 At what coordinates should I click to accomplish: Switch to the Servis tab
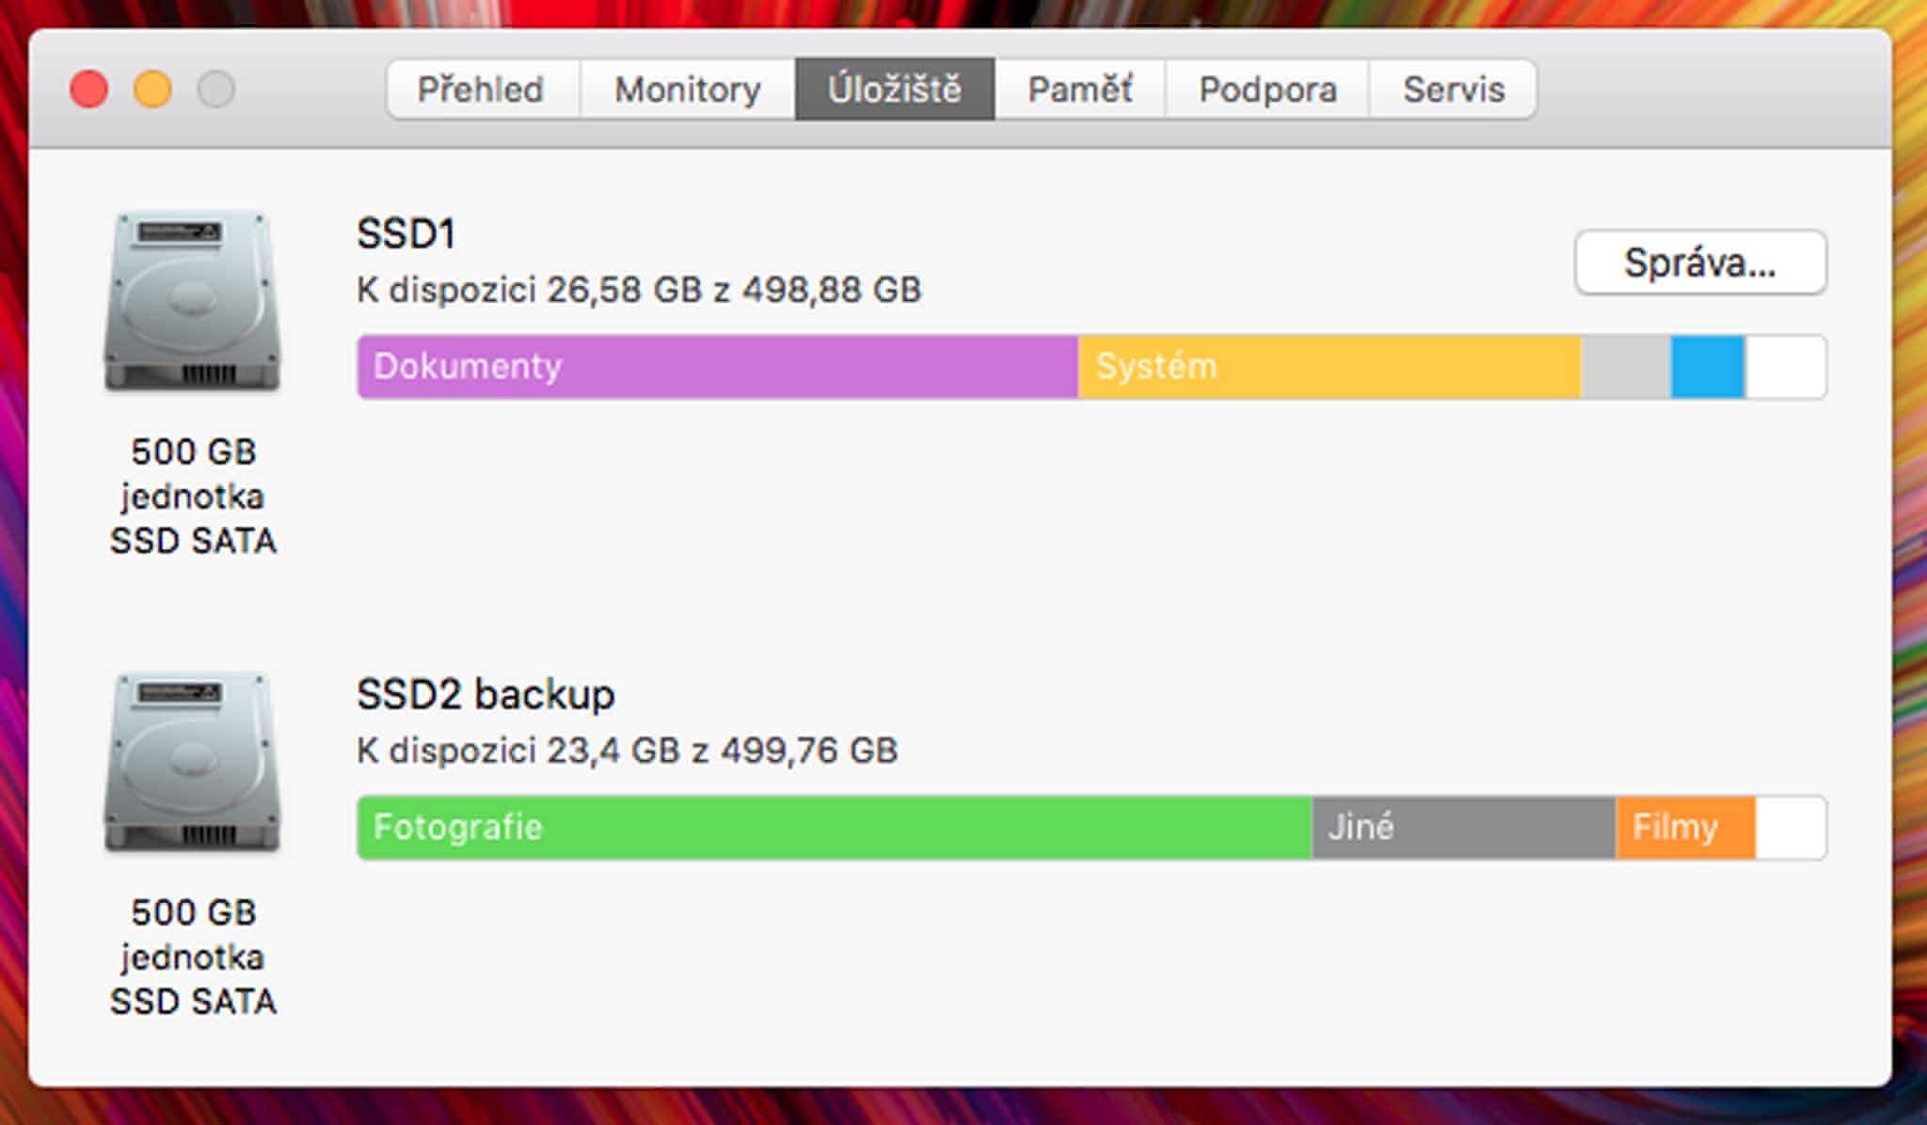[x=1453, y=89]
